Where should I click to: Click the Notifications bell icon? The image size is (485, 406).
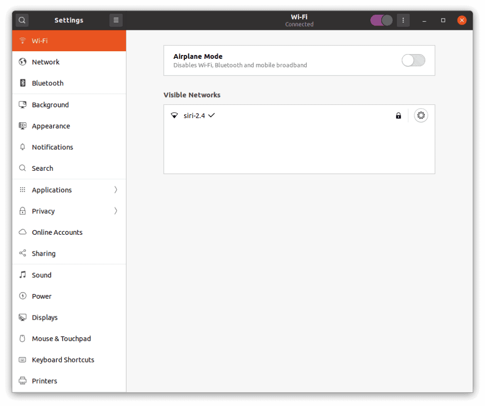pos(22,147)
